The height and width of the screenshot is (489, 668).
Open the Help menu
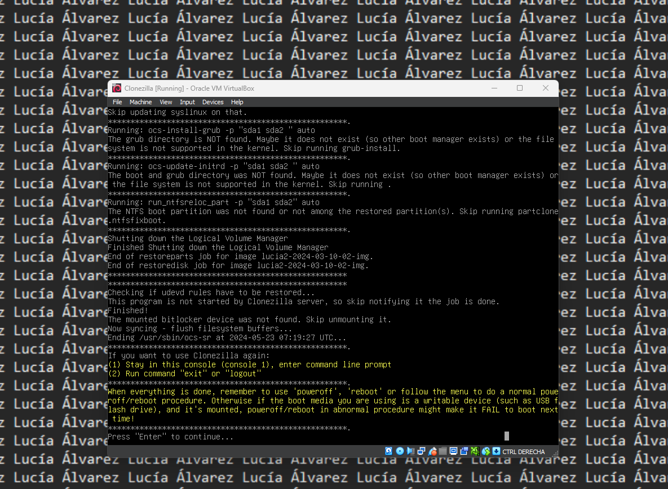(x=237, y=102)
